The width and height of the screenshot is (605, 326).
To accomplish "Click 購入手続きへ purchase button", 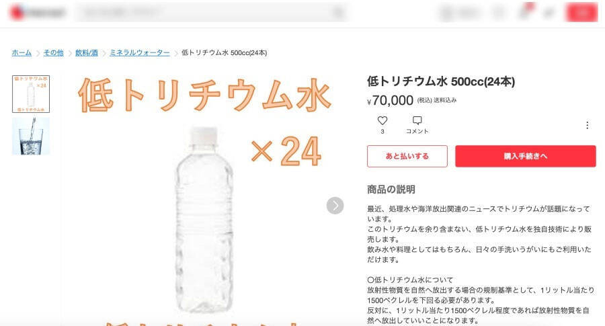I will [x=525, y=156].
